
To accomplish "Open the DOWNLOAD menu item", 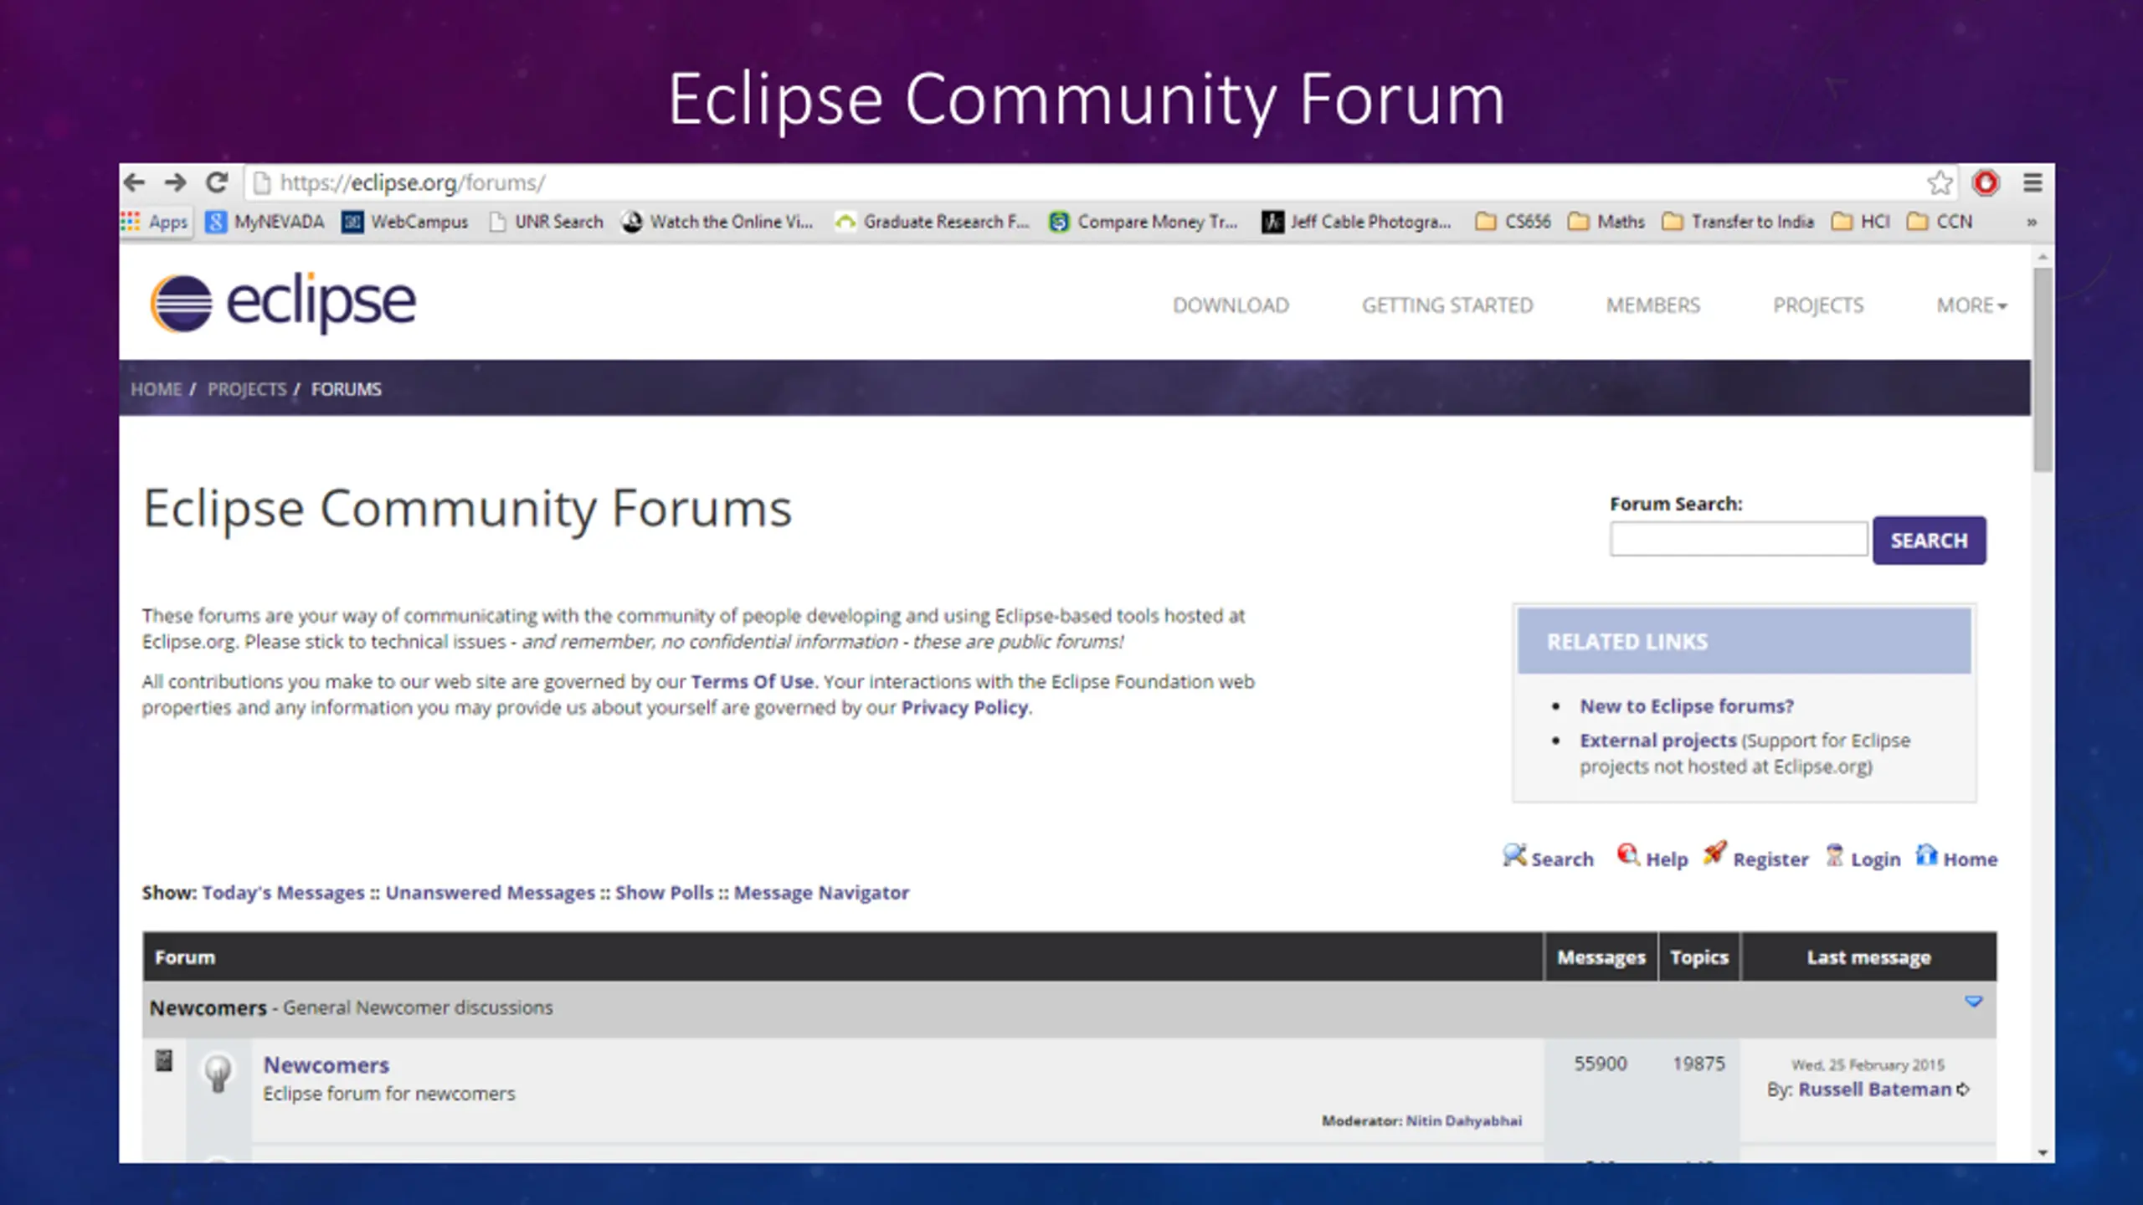I will pyautogui.click(x=1231, y=305).
